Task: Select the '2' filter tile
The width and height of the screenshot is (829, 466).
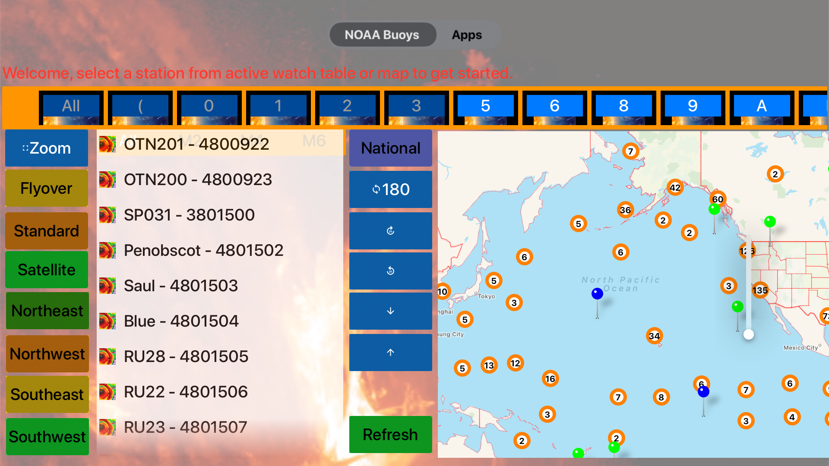Action: click(x=348, y=108)
